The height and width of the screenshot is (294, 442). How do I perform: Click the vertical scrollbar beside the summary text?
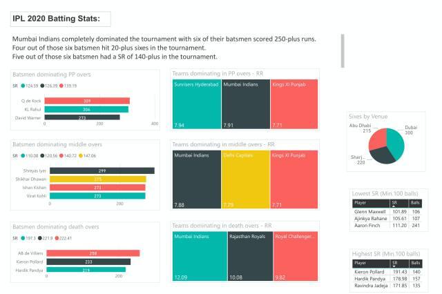pos(343,50)
